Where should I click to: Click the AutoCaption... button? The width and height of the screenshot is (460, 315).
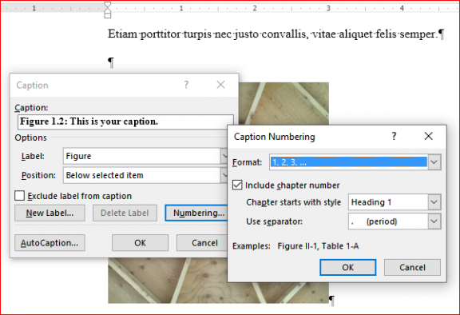click(50, 243)
